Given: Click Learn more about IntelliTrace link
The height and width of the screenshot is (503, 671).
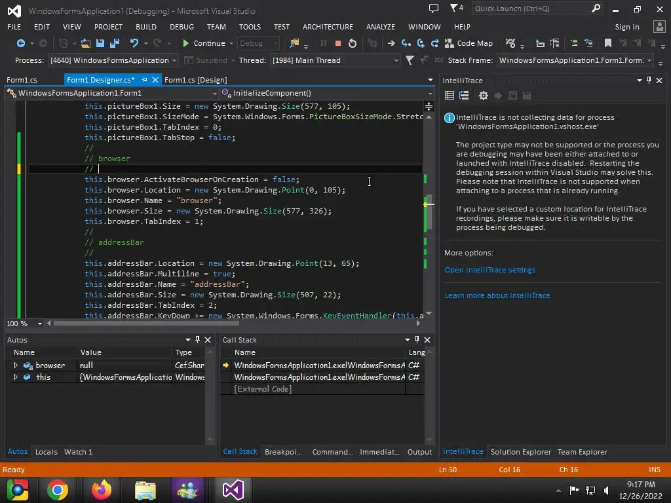Looking at the screenshot, I should 497,295.
